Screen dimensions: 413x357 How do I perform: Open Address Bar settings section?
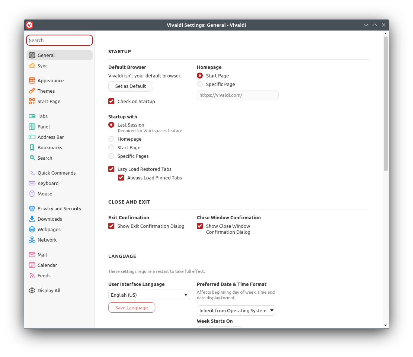click(60, 137)
